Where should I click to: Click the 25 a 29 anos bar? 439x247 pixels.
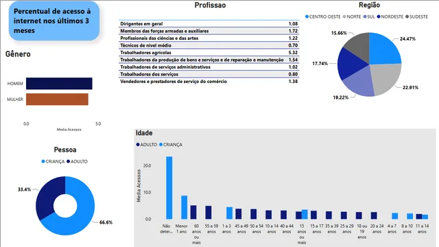tap(344, 215)
